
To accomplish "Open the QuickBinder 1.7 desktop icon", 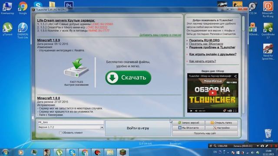I will click(268, 30).
